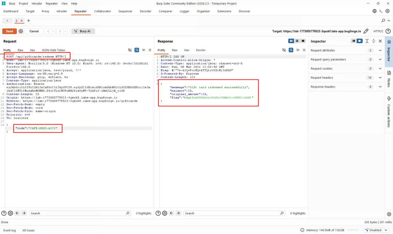Collapse the Repeater tab bar chevron
The image size is (393, 234).
coord(389,21)
